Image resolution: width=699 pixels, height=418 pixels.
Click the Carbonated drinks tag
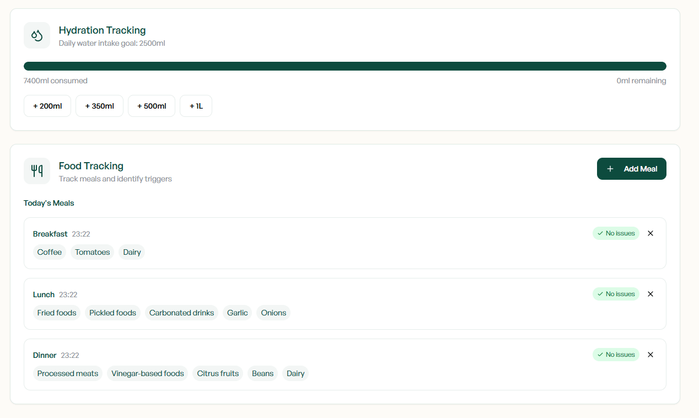pos(181,313)
